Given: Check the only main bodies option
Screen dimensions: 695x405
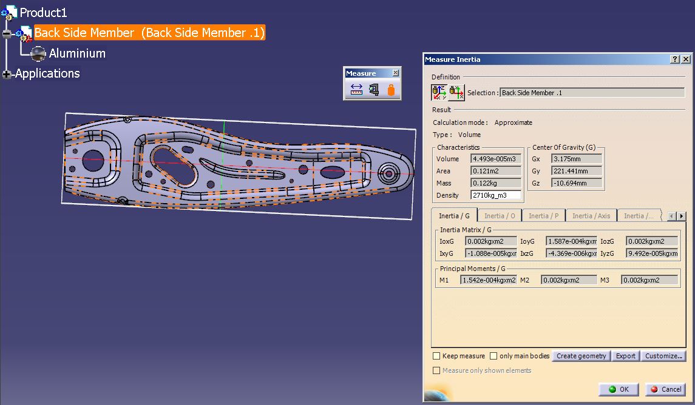Looking at the screenshot, I should click(x=493, y=356).
